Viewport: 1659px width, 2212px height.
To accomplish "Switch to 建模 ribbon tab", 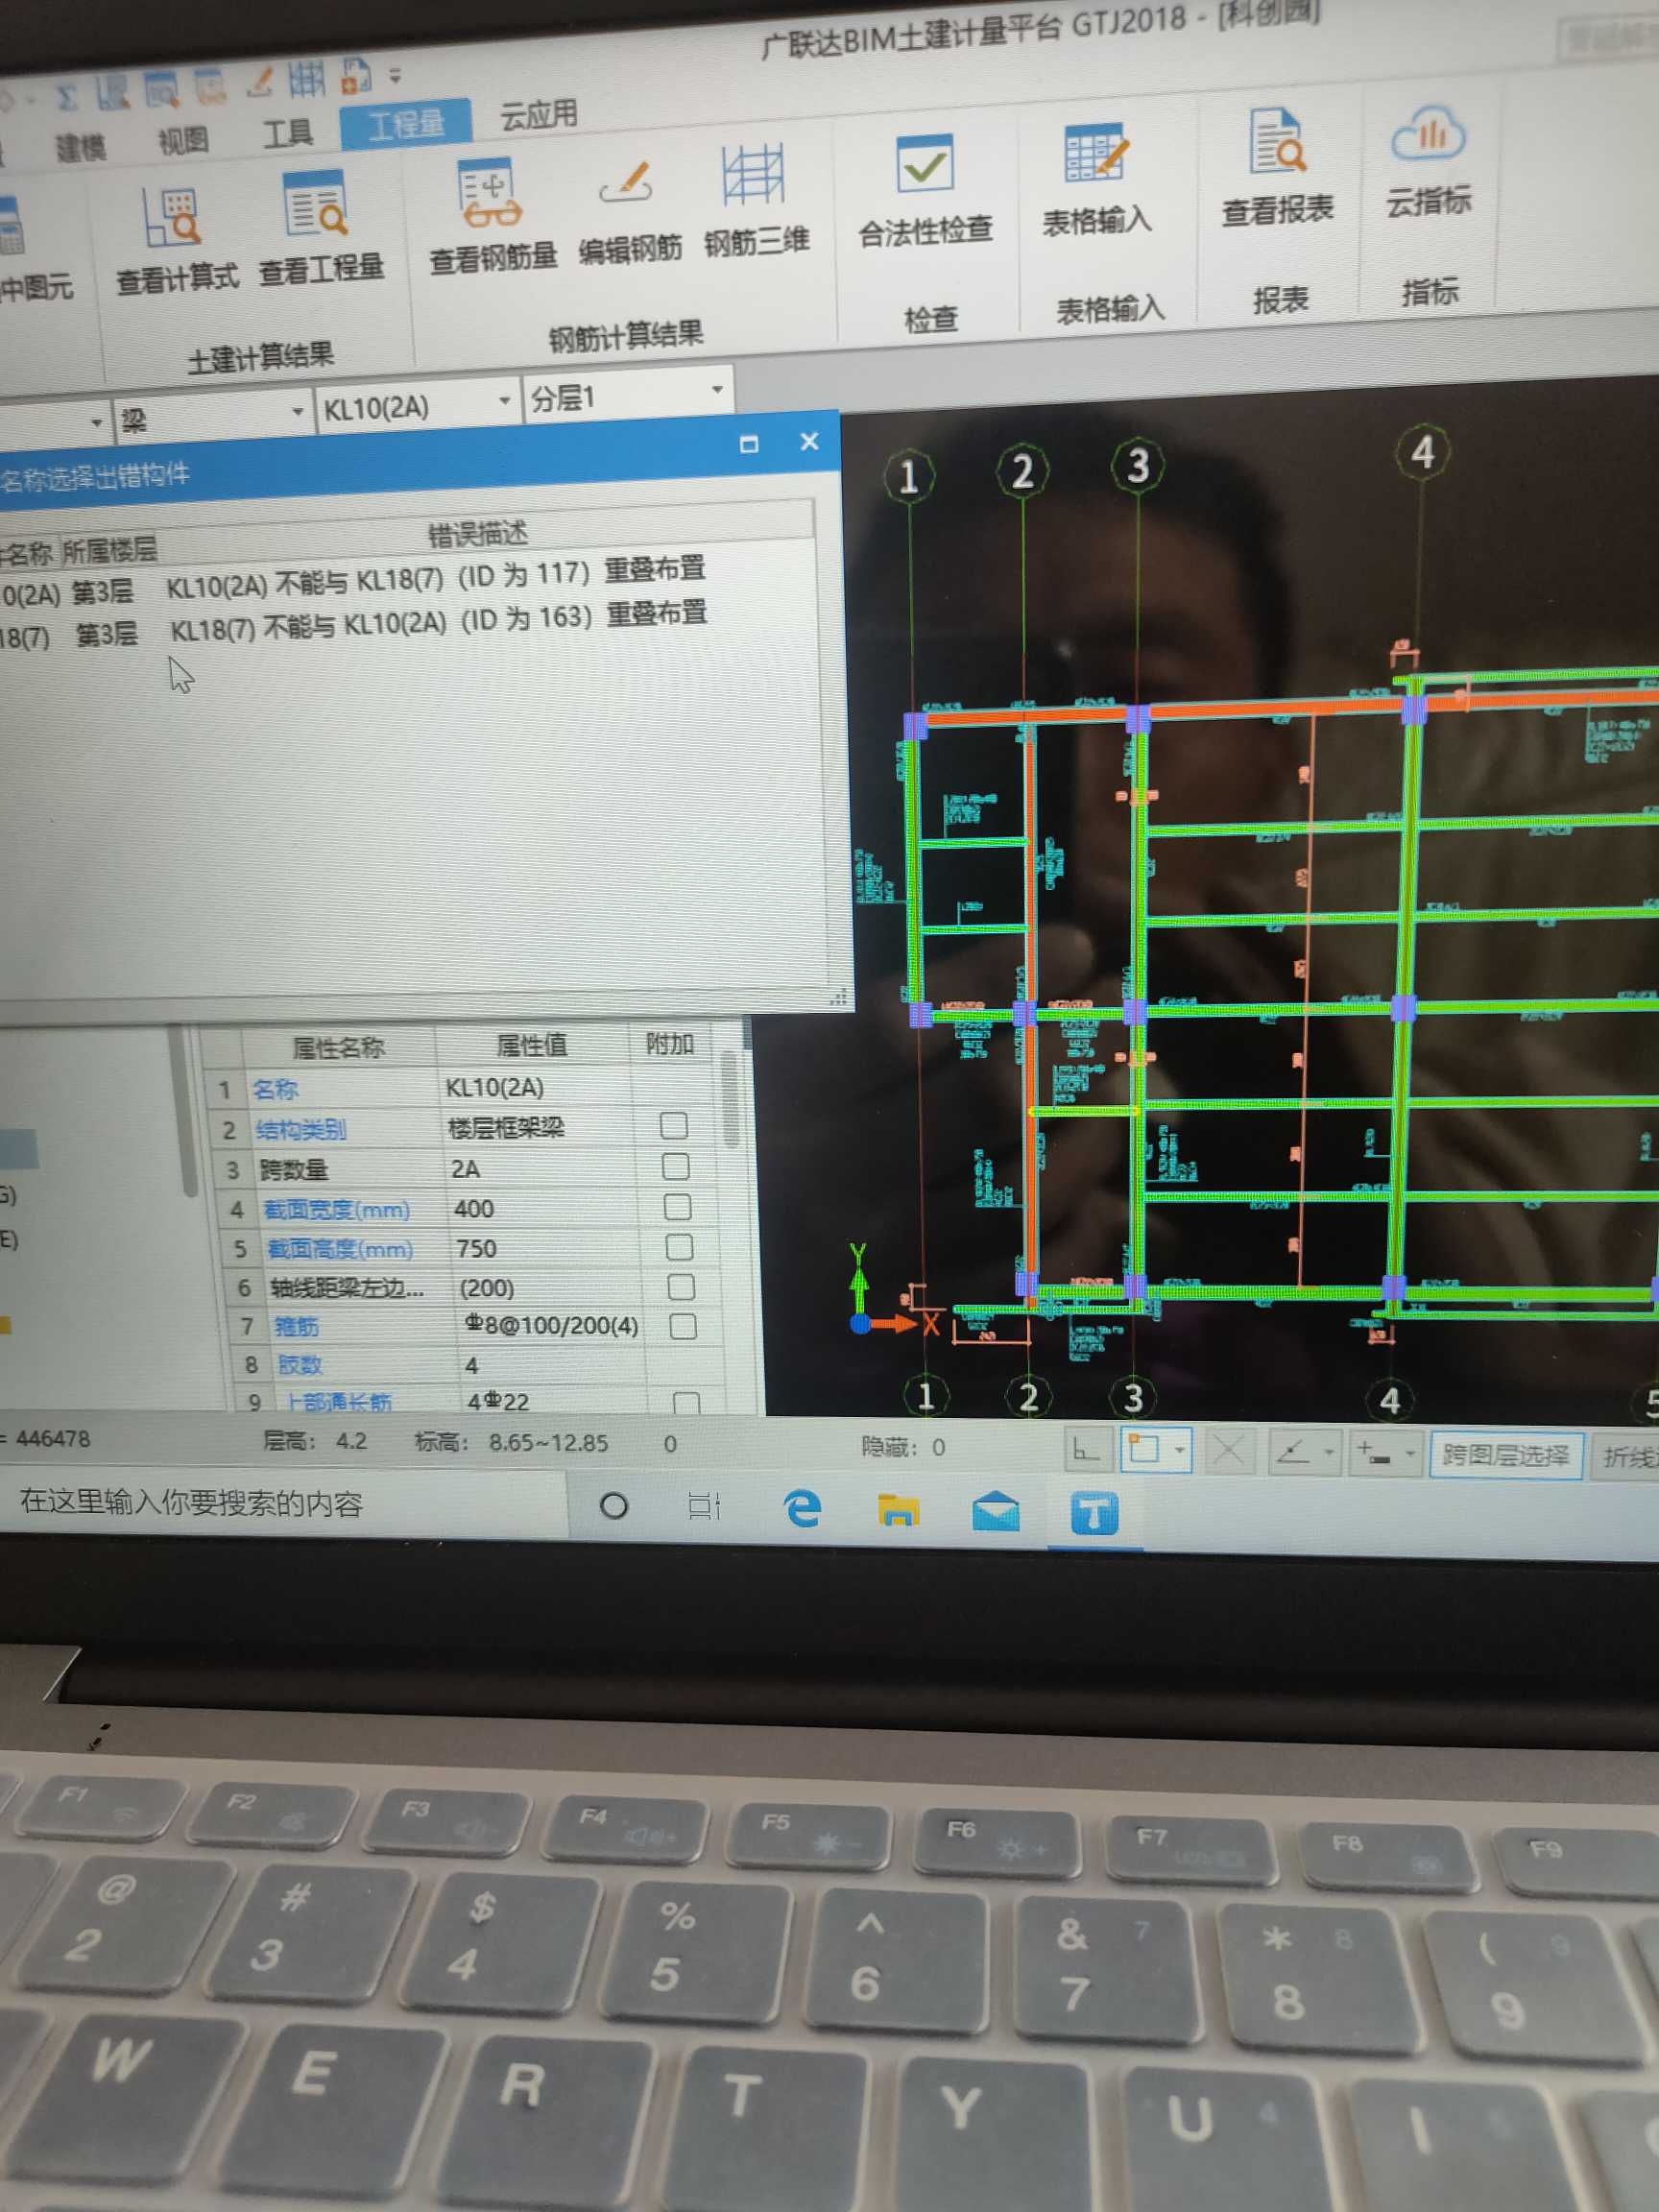I will click(80, 147).
